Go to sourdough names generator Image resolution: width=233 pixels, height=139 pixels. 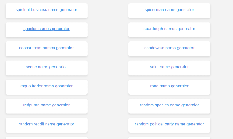click(x=169, y=29)
